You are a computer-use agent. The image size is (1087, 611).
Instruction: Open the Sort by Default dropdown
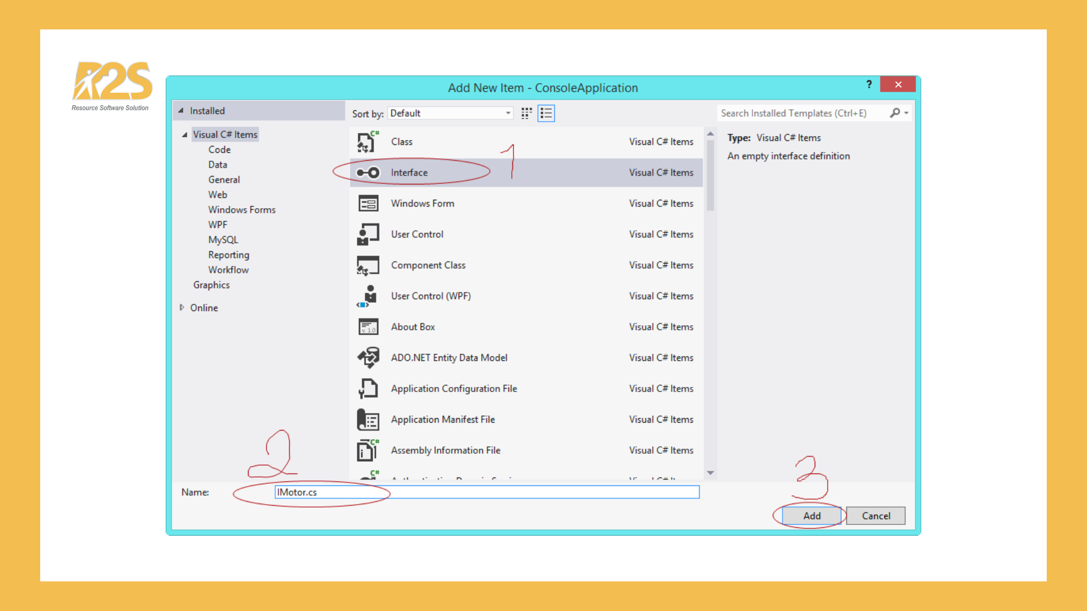(451, 113)
